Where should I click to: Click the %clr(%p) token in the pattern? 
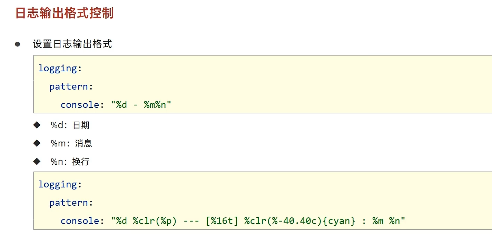[155, 221]
